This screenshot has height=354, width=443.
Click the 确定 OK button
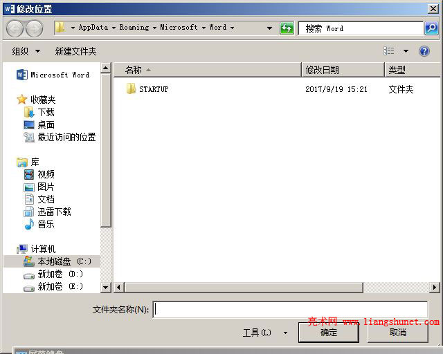[x=329, y=333]
